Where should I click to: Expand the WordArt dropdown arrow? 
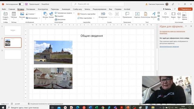coord(154,19)
